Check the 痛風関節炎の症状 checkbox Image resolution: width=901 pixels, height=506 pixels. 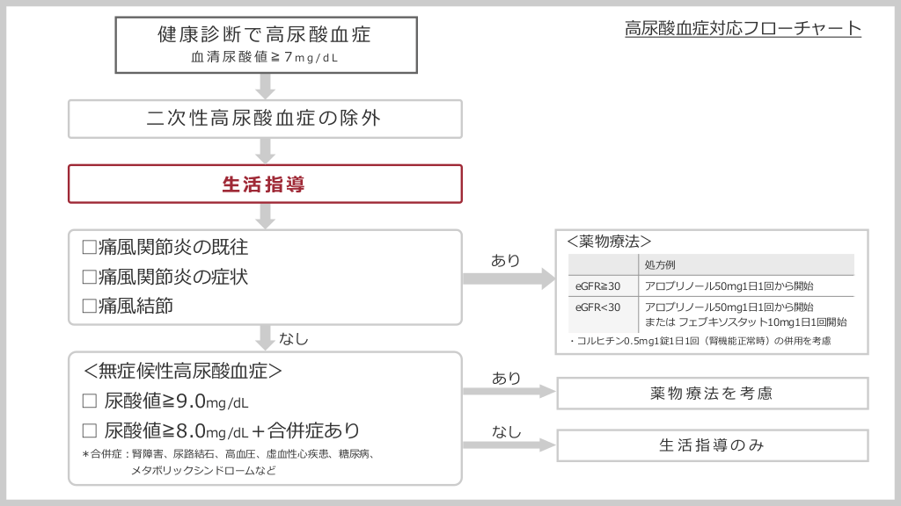[x=88, y=277]
